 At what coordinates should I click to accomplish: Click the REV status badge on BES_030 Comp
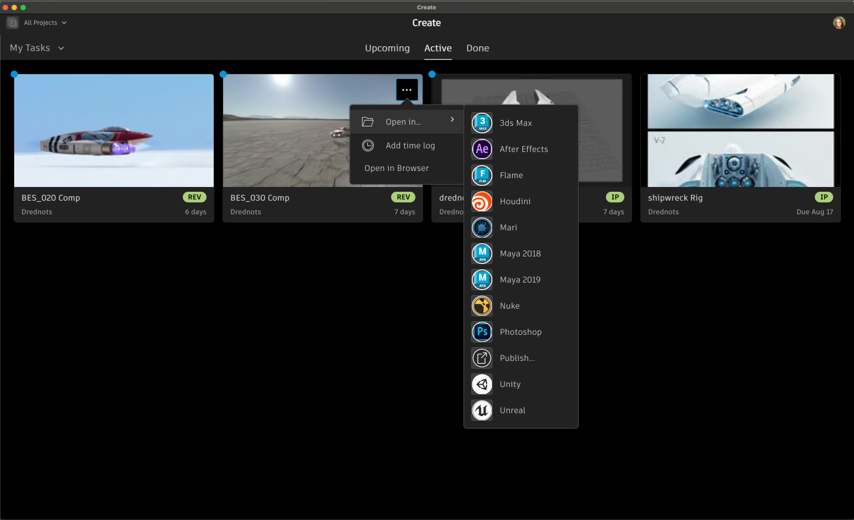[404, 197]
